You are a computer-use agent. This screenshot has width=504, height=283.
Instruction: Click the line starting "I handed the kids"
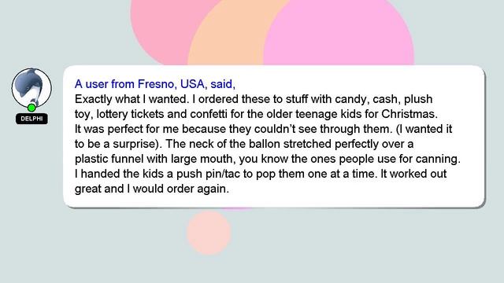pyautogui.click(x=261, y=174)
